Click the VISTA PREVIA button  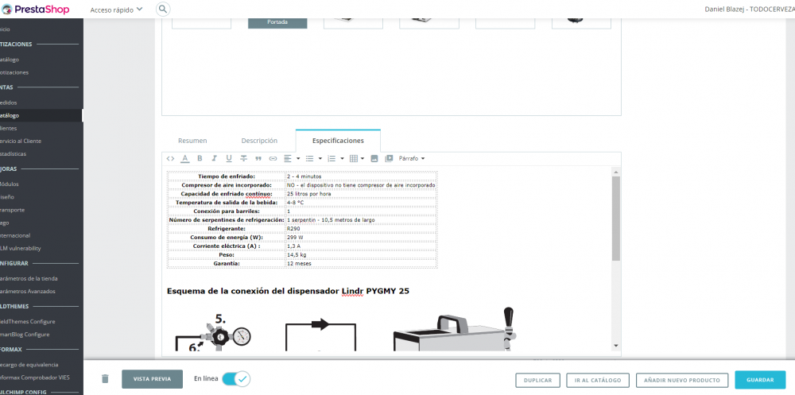[152, 379]
